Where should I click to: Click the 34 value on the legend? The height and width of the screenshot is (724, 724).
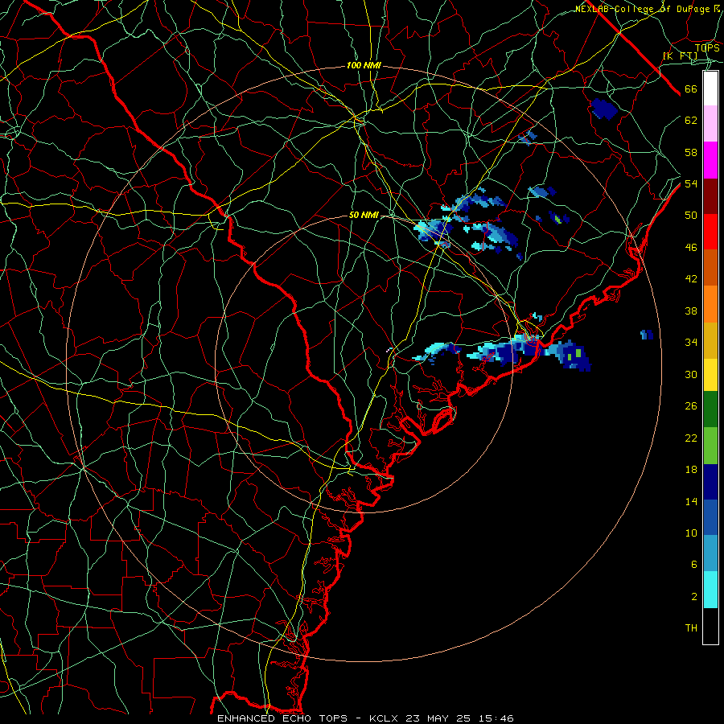(691, 343)
